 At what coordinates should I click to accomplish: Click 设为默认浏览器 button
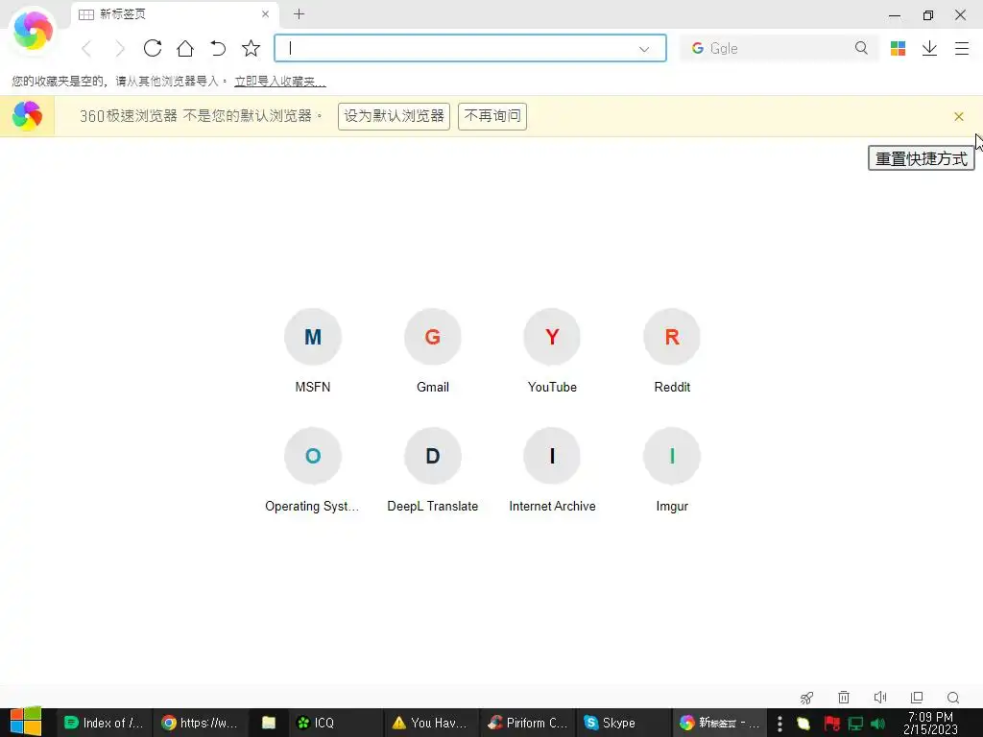tap(394, 116)
